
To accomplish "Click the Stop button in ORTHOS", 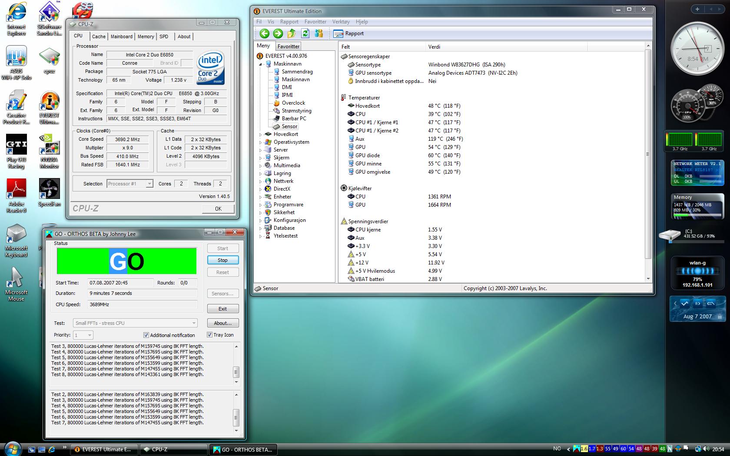I will pos(222,260).
